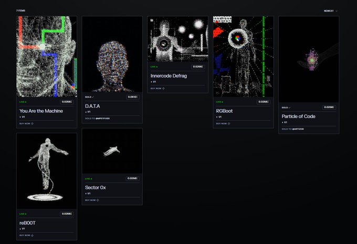Image resolution: width=357 pixels, height=244 pixels.
Task: Open the Particle of Code artwork thumbnail
Action: [x=309, y=59]
